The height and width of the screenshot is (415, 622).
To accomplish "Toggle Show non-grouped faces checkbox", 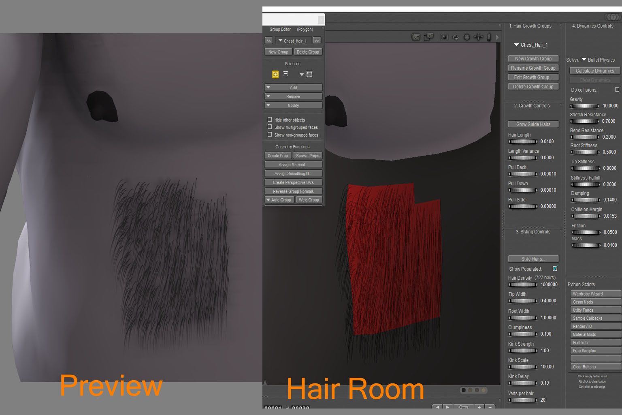I will point(270,135).
